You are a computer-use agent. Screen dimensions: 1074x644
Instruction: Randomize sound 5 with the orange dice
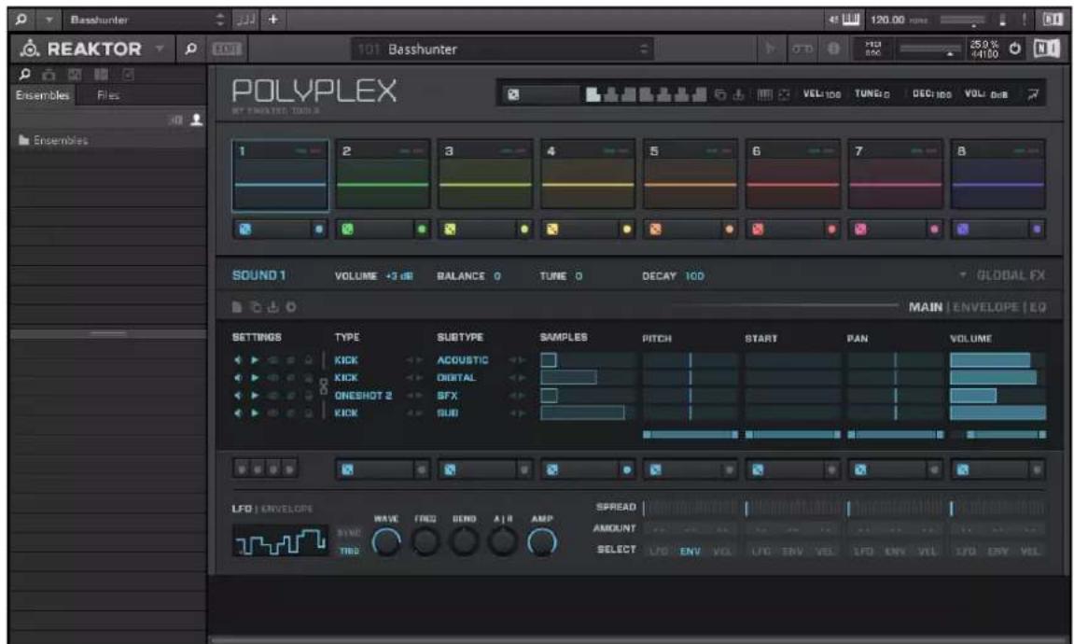click(655, 230)
